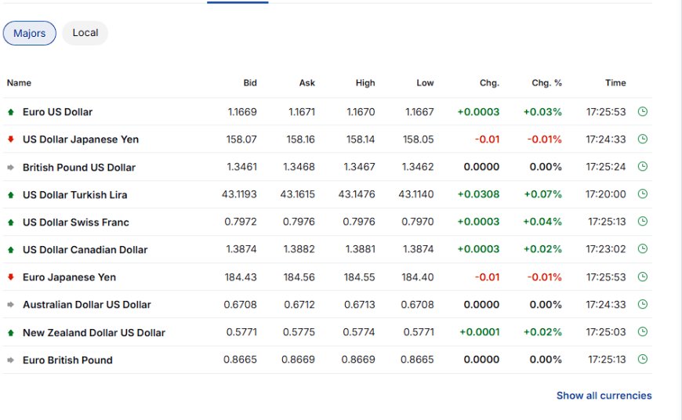Screen dimensions: 682x420
Task: Click Australian Dollar high value 0.6713
Action: point(360,304)
